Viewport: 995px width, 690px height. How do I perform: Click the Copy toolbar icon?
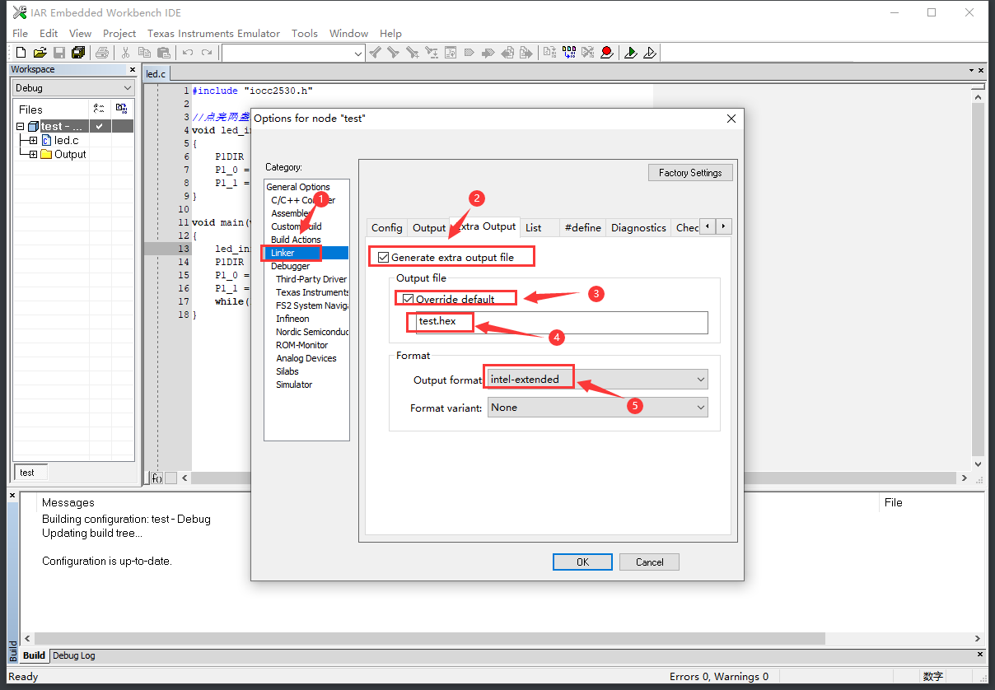[145, 53]
